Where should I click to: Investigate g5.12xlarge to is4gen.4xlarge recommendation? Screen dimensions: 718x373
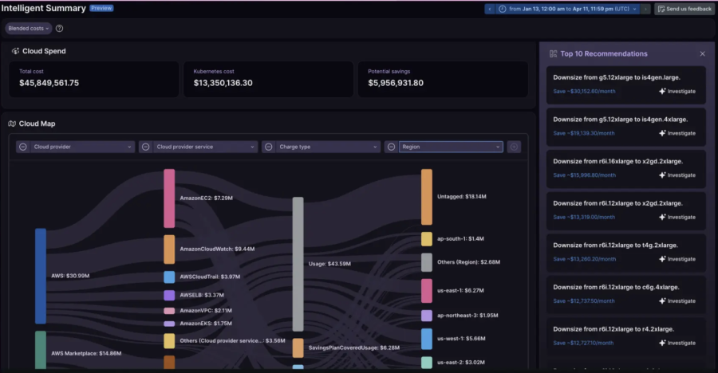(x=677, y=133)
